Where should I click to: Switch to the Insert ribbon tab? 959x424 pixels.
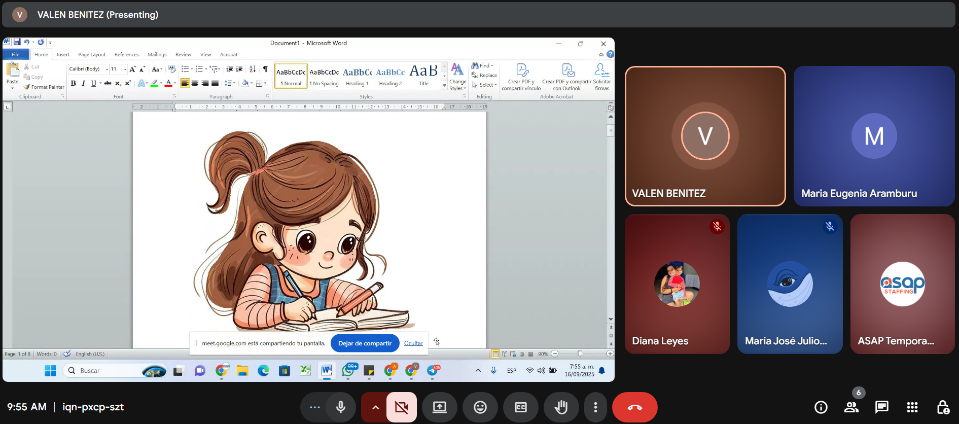(x=63, y=55)
